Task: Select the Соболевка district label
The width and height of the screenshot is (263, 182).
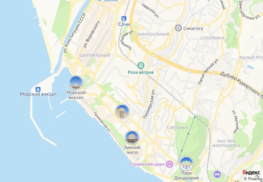Action: tap(212, 38)
